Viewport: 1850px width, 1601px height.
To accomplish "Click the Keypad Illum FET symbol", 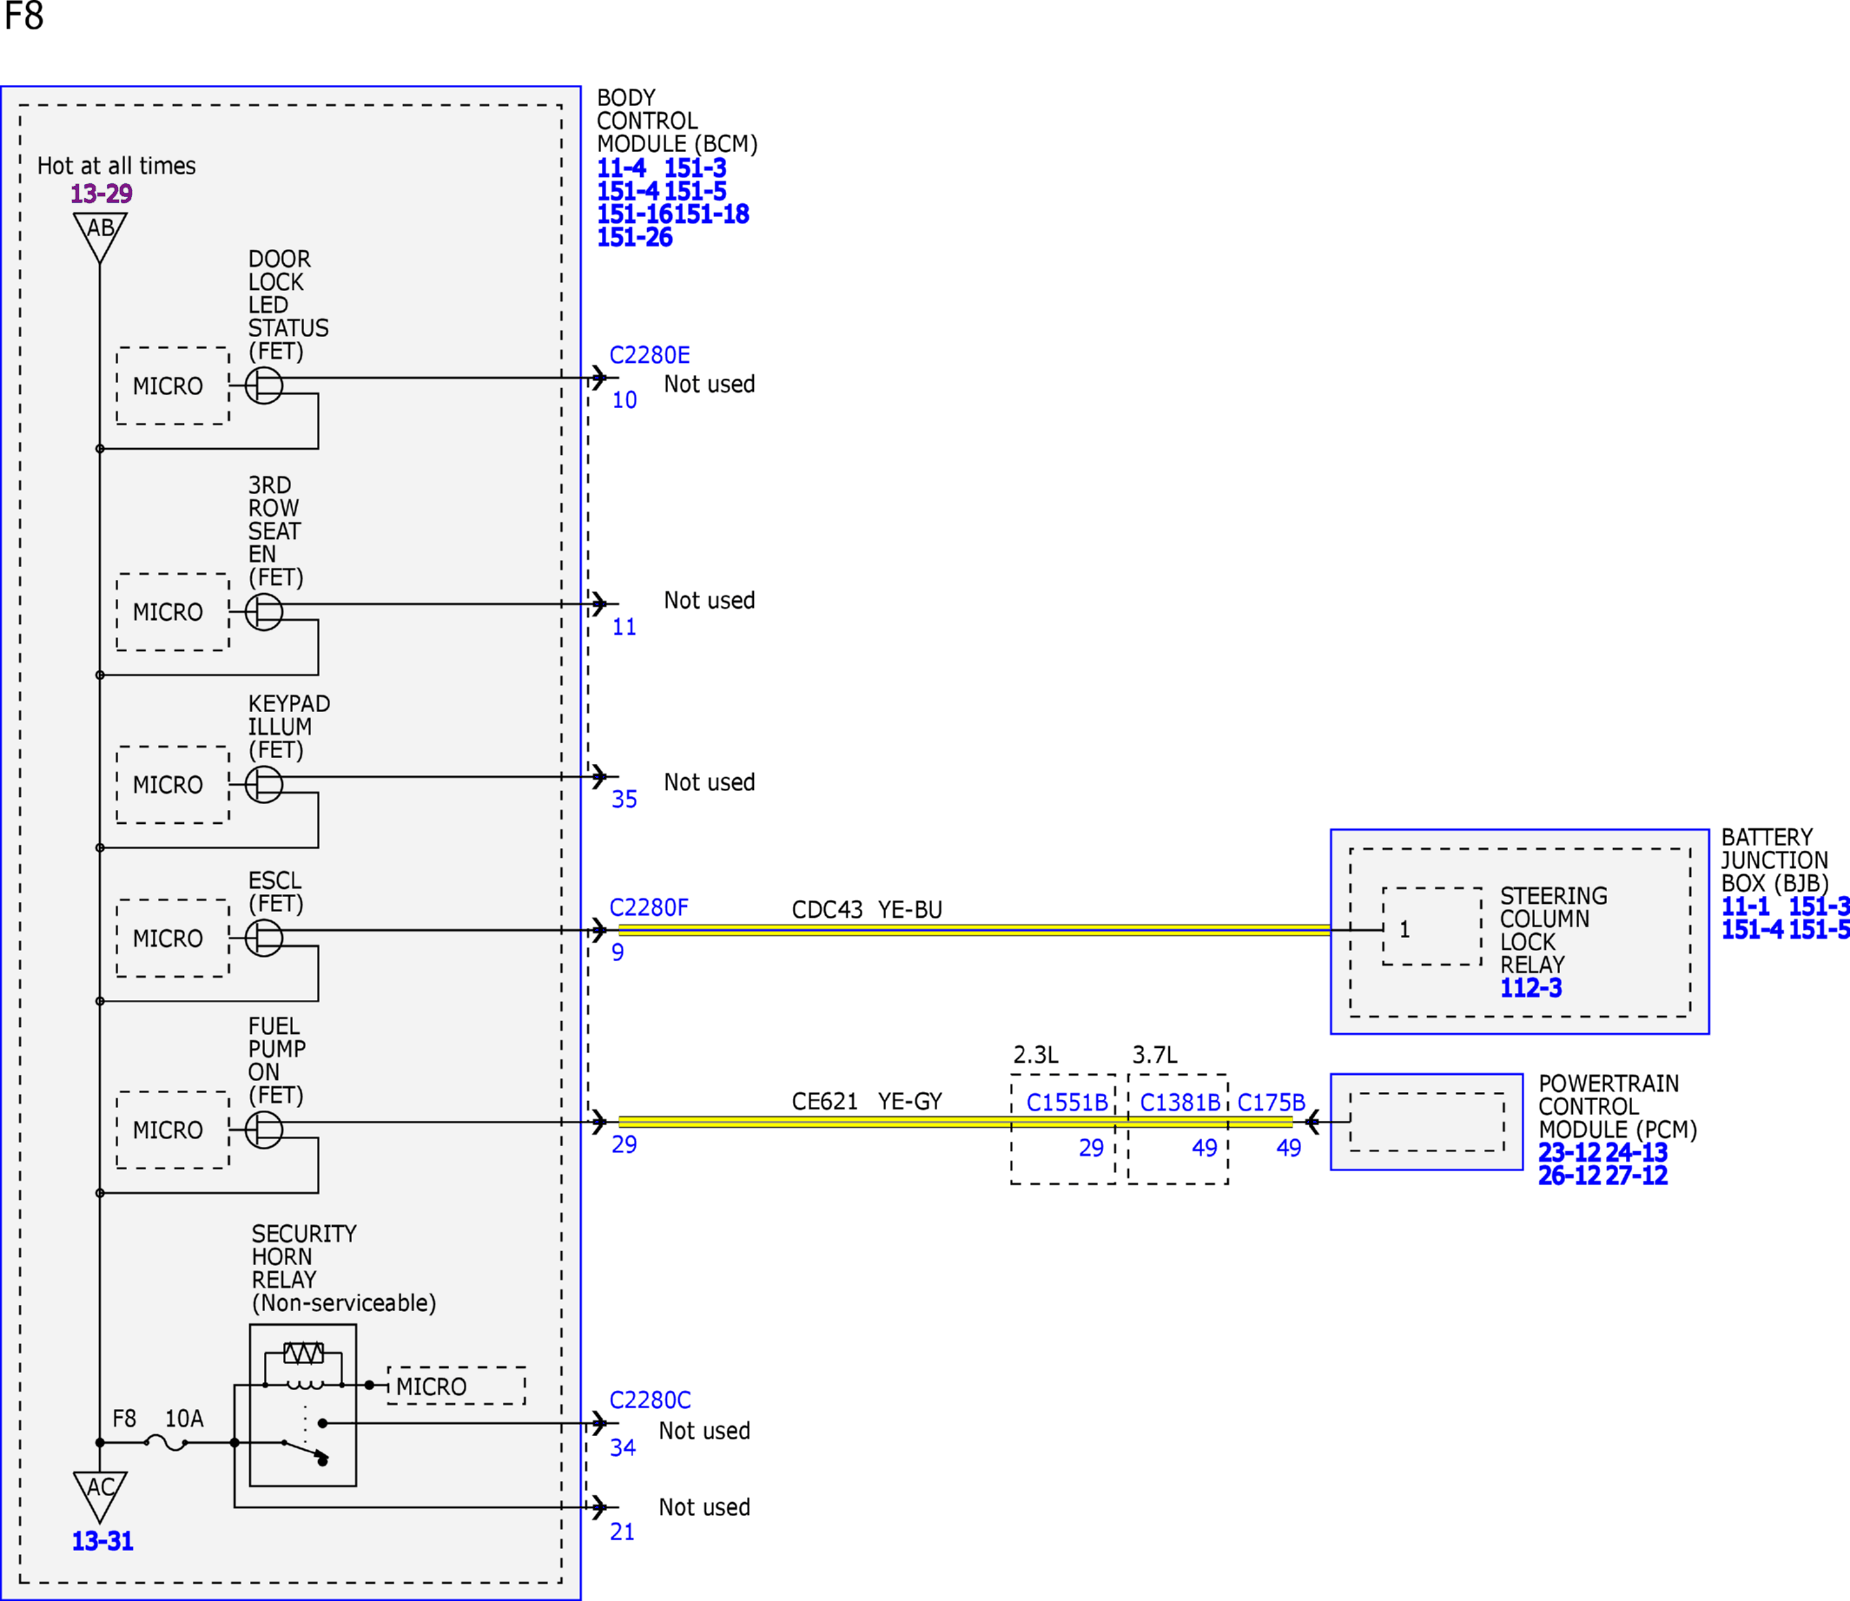I will [264, 784].
